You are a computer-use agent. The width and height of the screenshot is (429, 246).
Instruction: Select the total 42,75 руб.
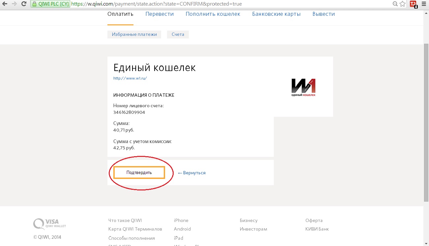pos(124,148)
